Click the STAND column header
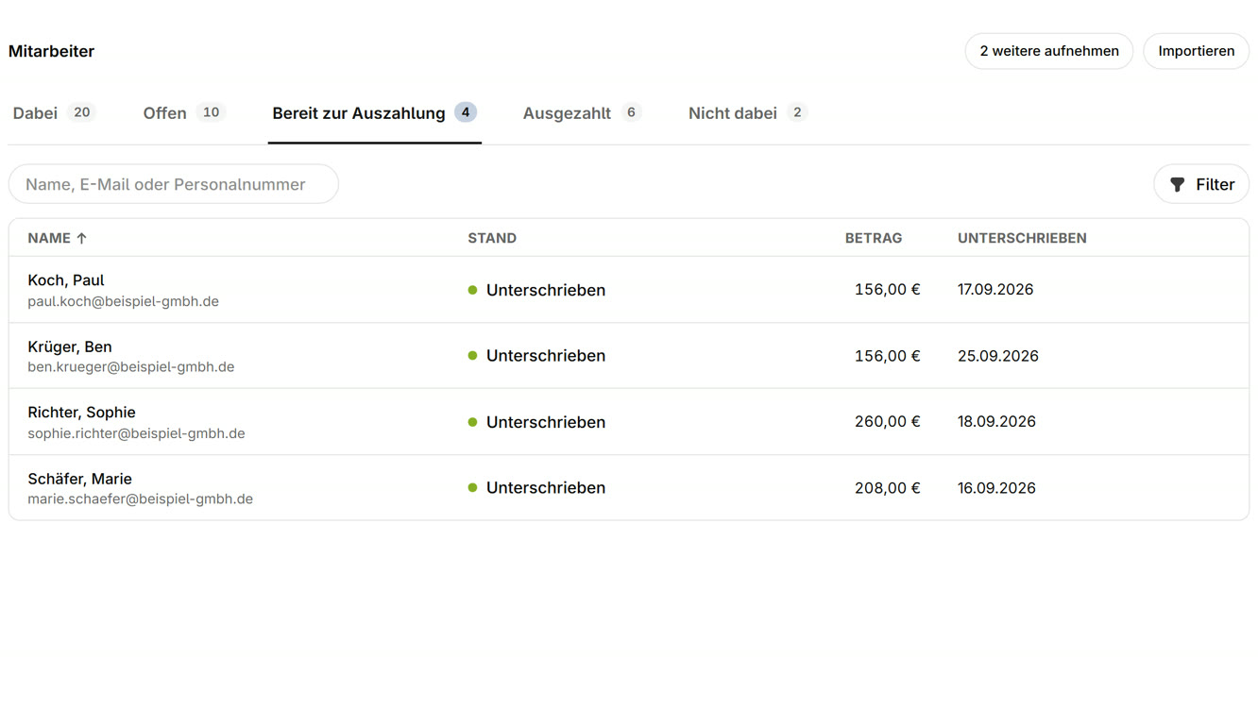 (x=492, y=238)
